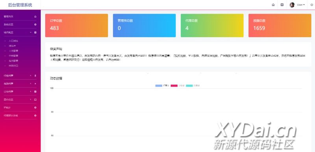Expand the sidebar item with the monitor icon

click(x=20, y=99)
